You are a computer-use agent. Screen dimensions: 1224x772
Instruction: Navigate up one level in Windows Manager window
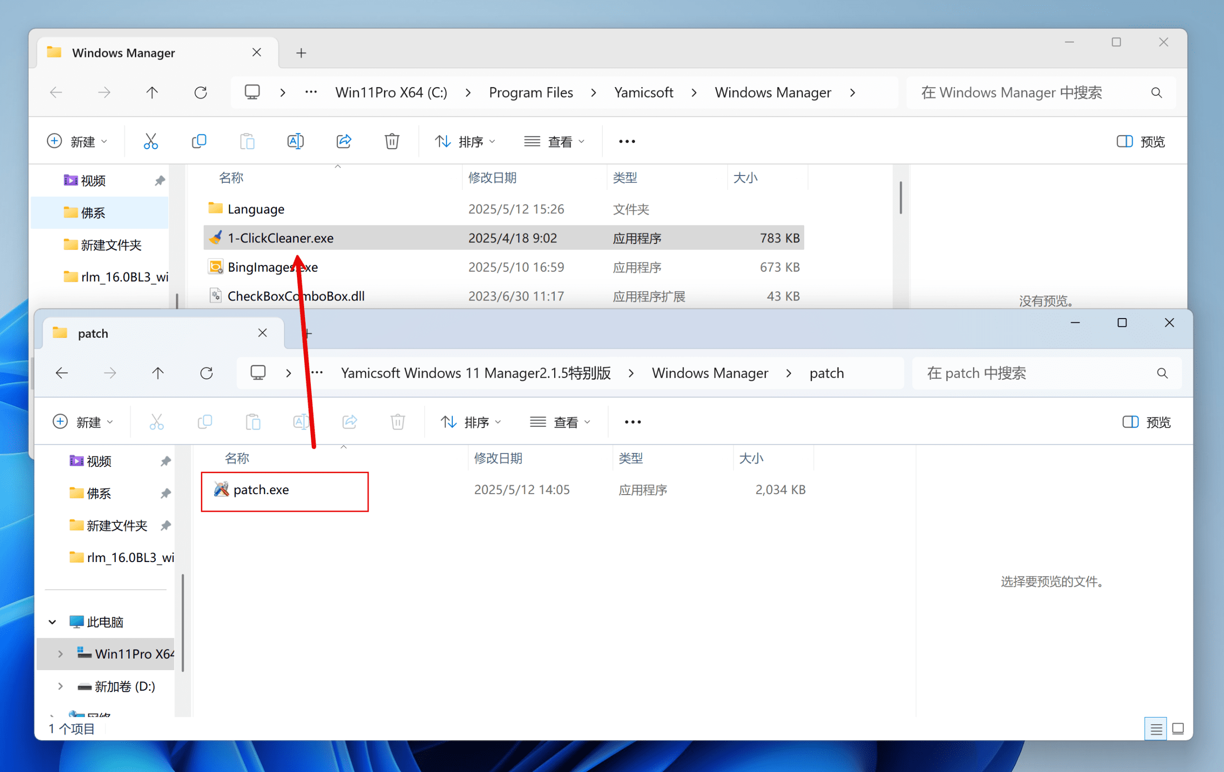(152, 93)
